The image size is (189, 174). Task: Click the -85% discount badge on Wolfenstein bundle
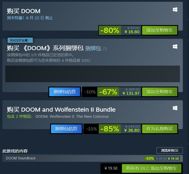tap(110, 129)
